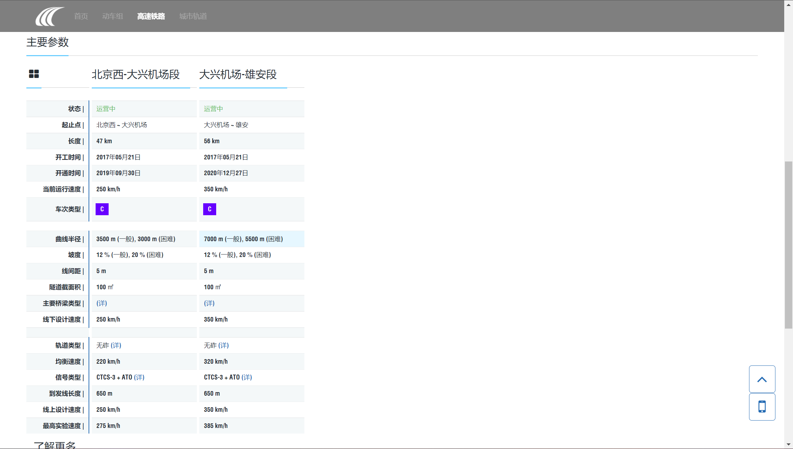
Task: Click the scrollbar down arrow
Action: tap(788, 444)
